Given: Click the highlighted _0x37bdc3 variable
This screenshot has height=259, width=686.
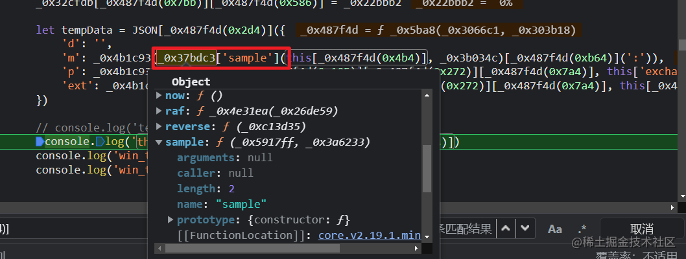Looking at the screenshot, I should click(187, 58).
